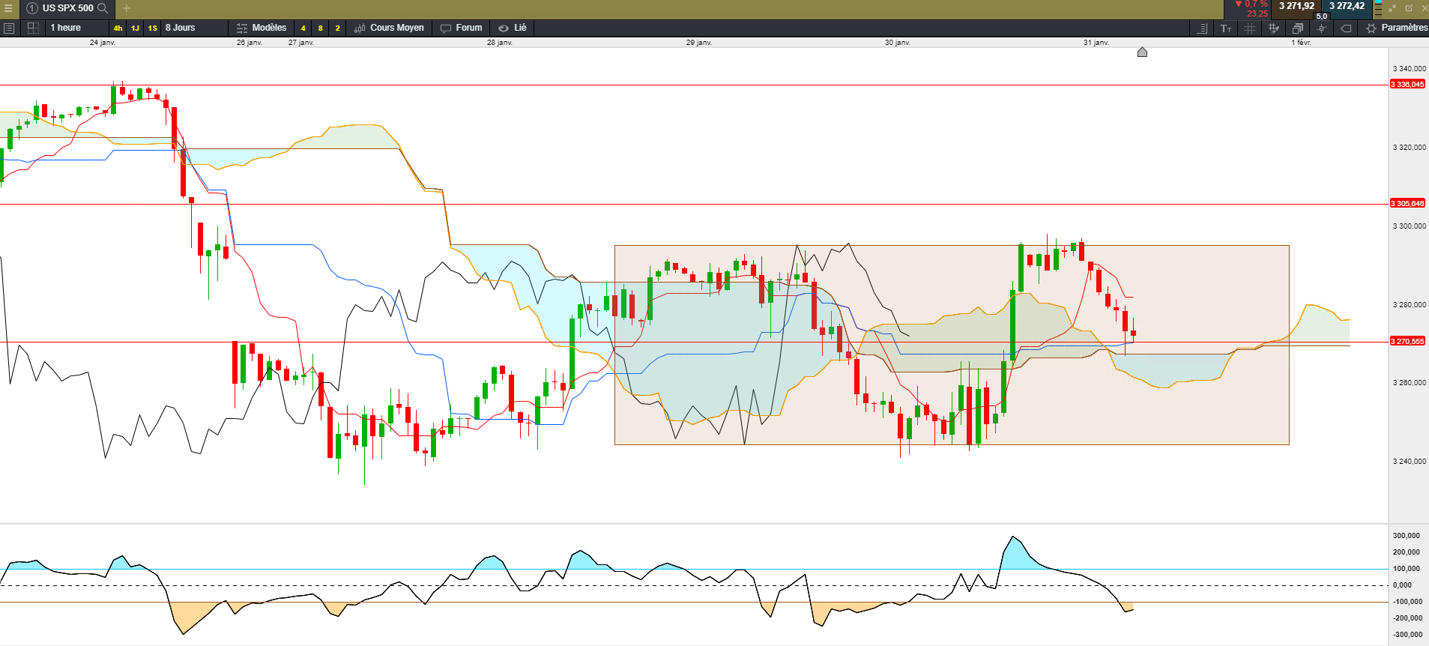Click the 3 240,000 price axis label
The height and width of the screenshot is (646, 1429).
click(1410, 462)
